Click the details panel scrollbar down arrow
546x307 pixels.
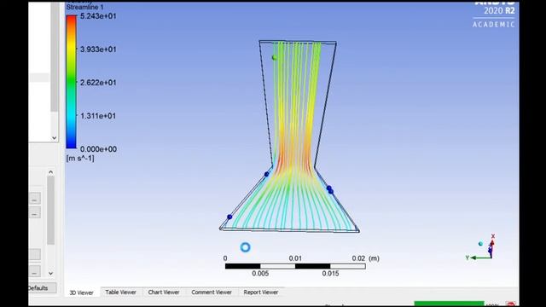coord(51,273)
